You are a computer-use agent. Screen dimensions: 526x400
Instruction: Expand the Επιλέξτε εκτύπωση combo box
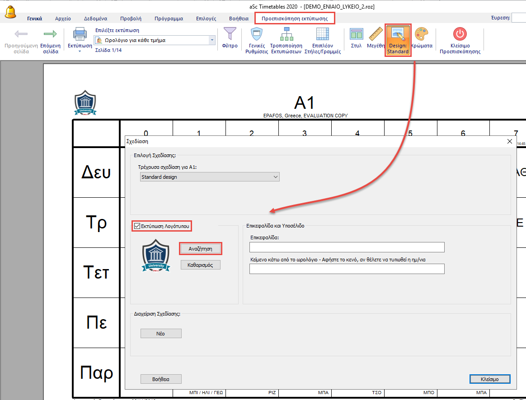(x=212, y=40)
